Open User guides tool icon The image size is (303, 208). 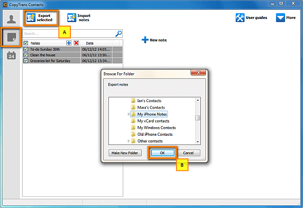240,17
